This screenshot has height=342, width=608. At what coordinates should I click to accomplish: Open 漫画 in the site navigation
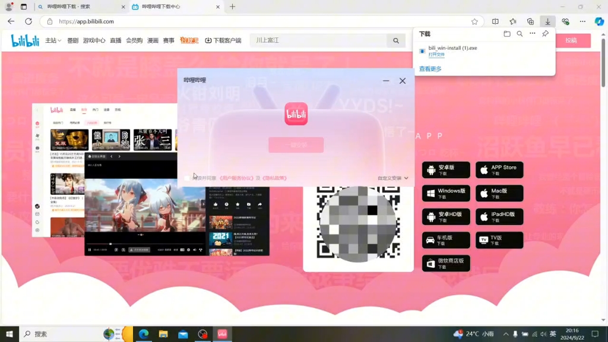tap(153, 40)
